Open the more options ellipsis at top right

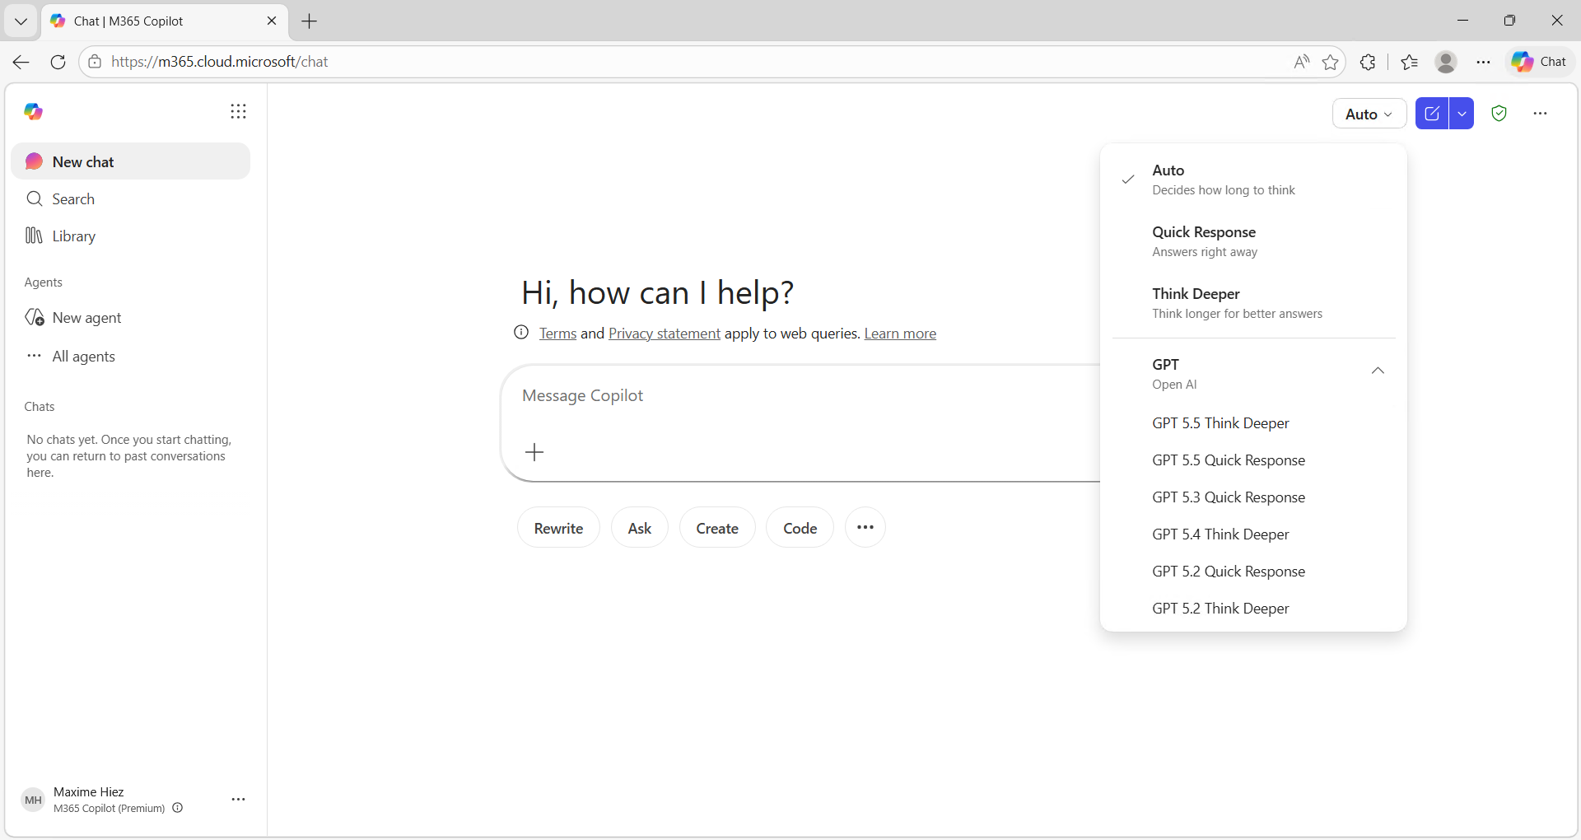1541,114
